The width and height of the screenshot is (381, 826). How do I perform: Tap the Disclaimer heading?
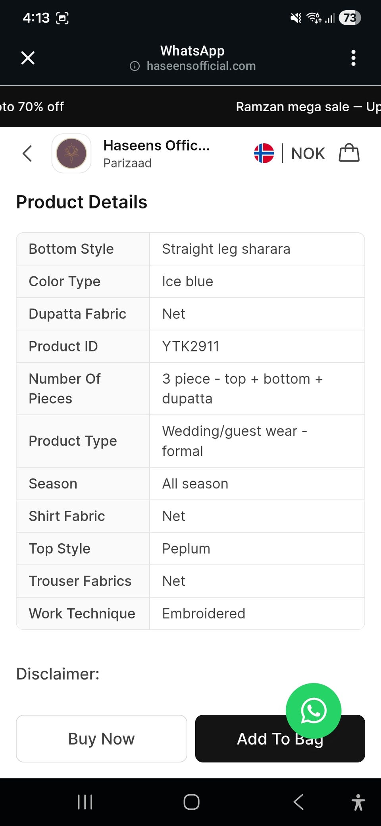pyautogui.click(x=58, y=674)
